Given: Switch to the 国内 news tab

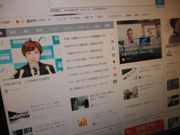Looking at the screenshot, I should pyautogui.click(x=13, y=32).
